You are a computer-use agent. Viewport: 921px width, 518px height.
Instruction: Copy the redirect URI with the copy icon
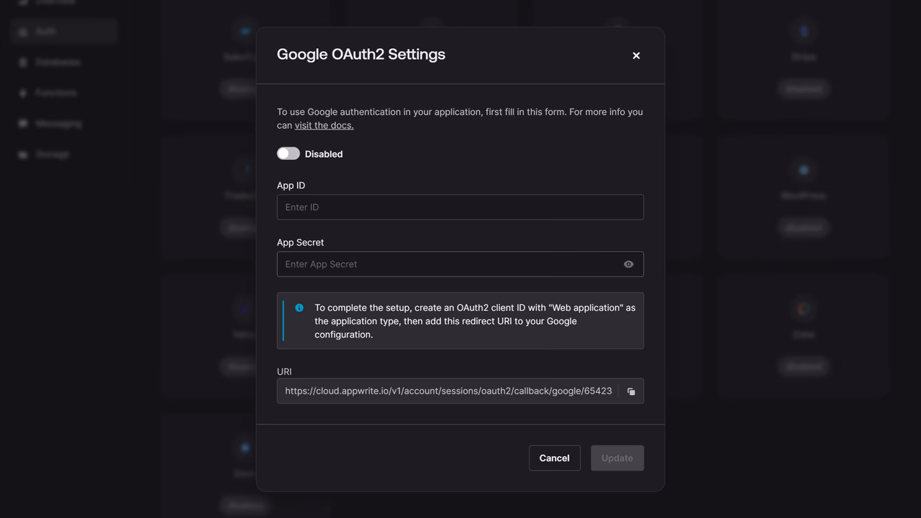click(631, 391)
